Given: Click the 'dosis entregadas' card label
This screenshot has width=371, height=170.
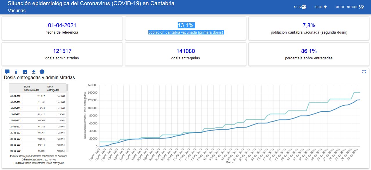Looking at the screenshot, I should tap(186, 58).
